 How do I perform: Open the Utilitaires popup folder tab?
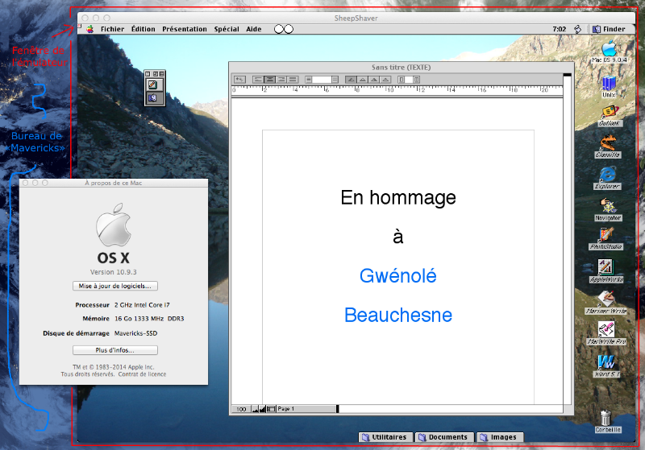[x=386, y=437]
